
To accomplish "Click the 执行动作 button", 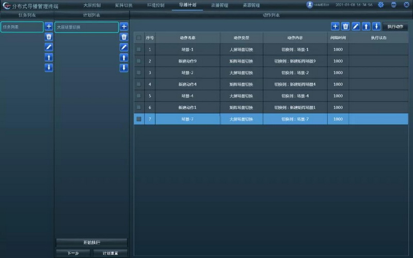I will (x=395, y=26).
